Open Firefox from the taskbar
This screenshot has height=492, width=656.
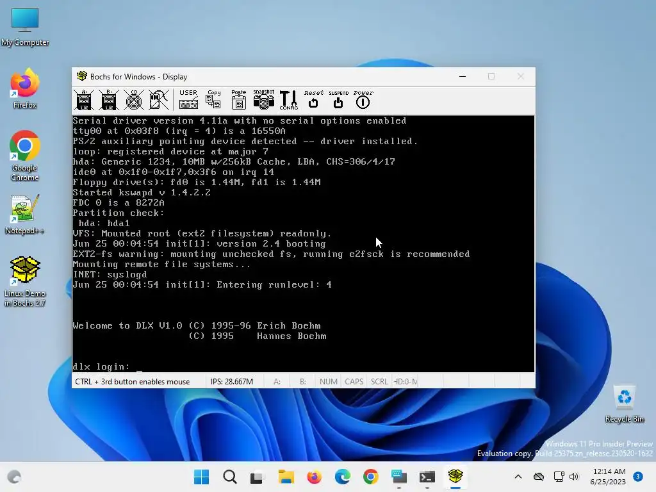pos(314,477)
